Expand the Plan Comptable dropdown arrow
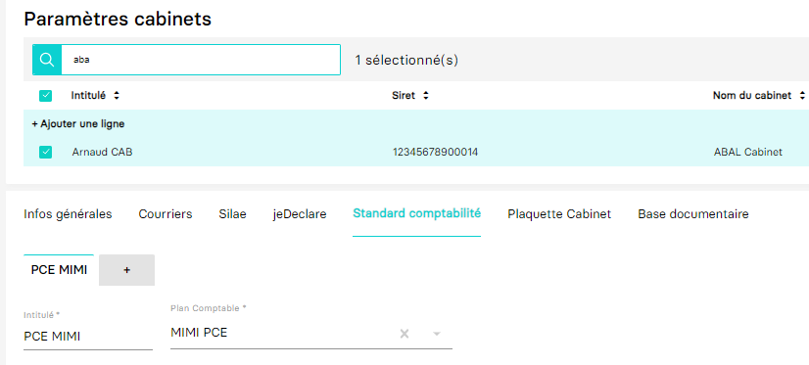The height and width of the screenshot is (365, 809). click(x=437, y=334)
